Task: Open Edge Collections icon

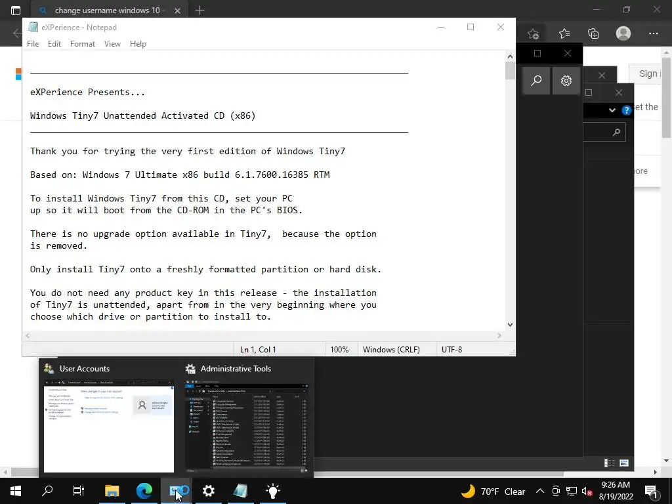Action: pos(593,33)
